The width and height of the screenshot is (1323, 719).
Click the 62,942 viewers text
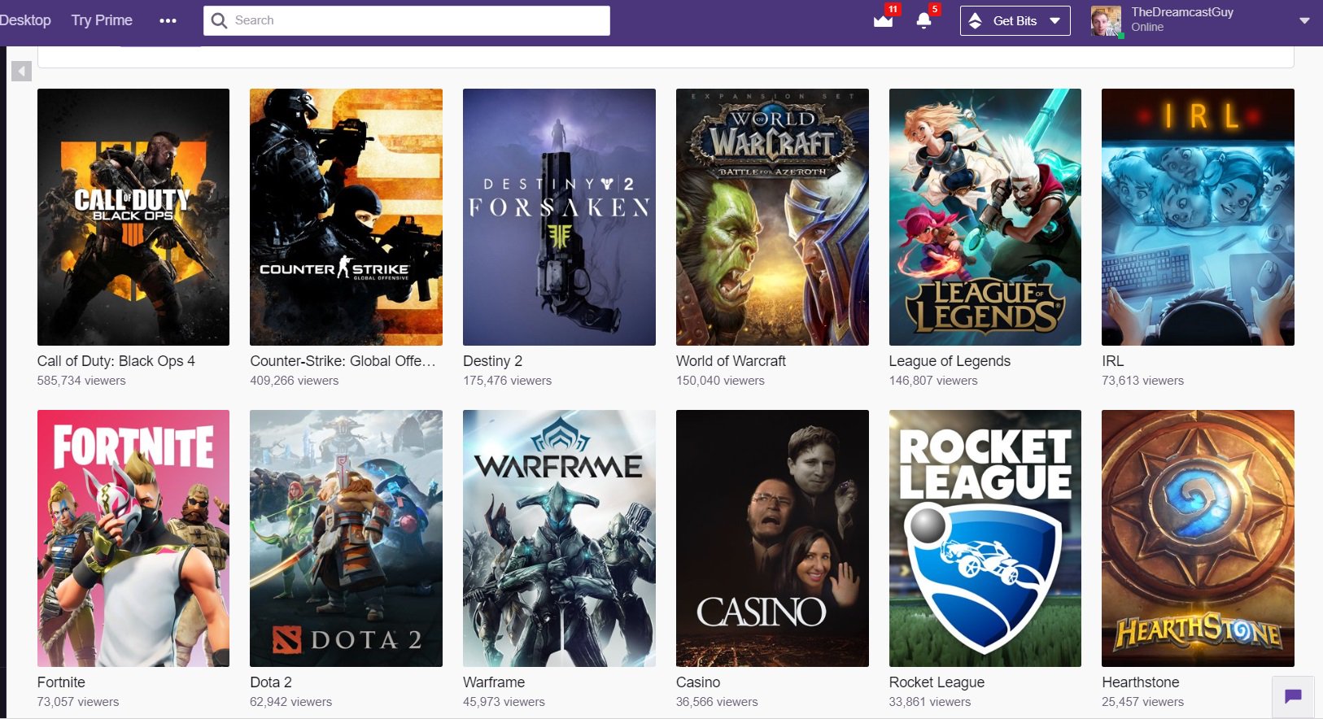pos(290,702)
